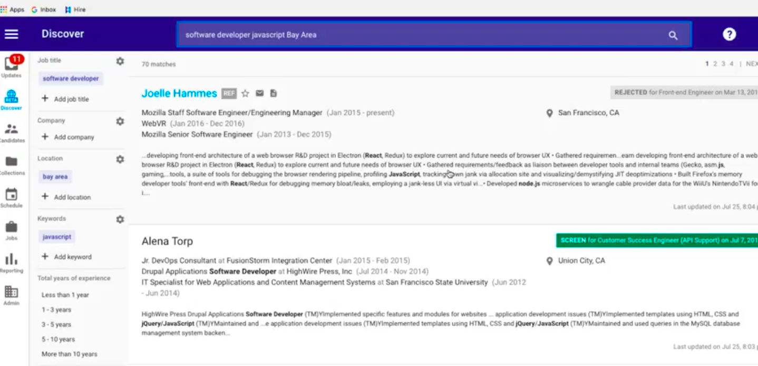Open the help question mark icon
The image size is (758, 366).
click(729, 34)
